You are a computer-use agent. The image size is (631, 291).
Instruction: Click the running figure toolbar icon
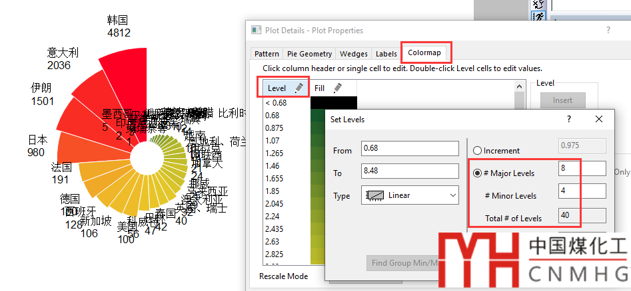[x=539, y=17]
